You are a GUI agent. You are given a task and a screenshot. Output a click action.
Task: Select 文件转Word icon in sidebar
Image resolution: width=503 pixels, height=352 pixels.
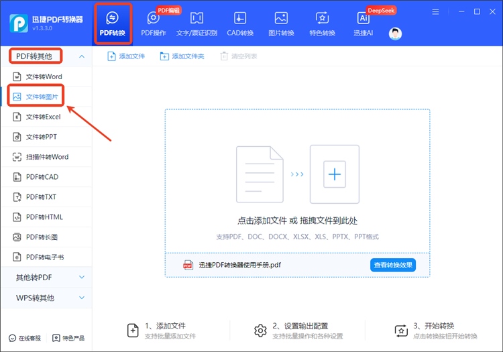[17, 76]
